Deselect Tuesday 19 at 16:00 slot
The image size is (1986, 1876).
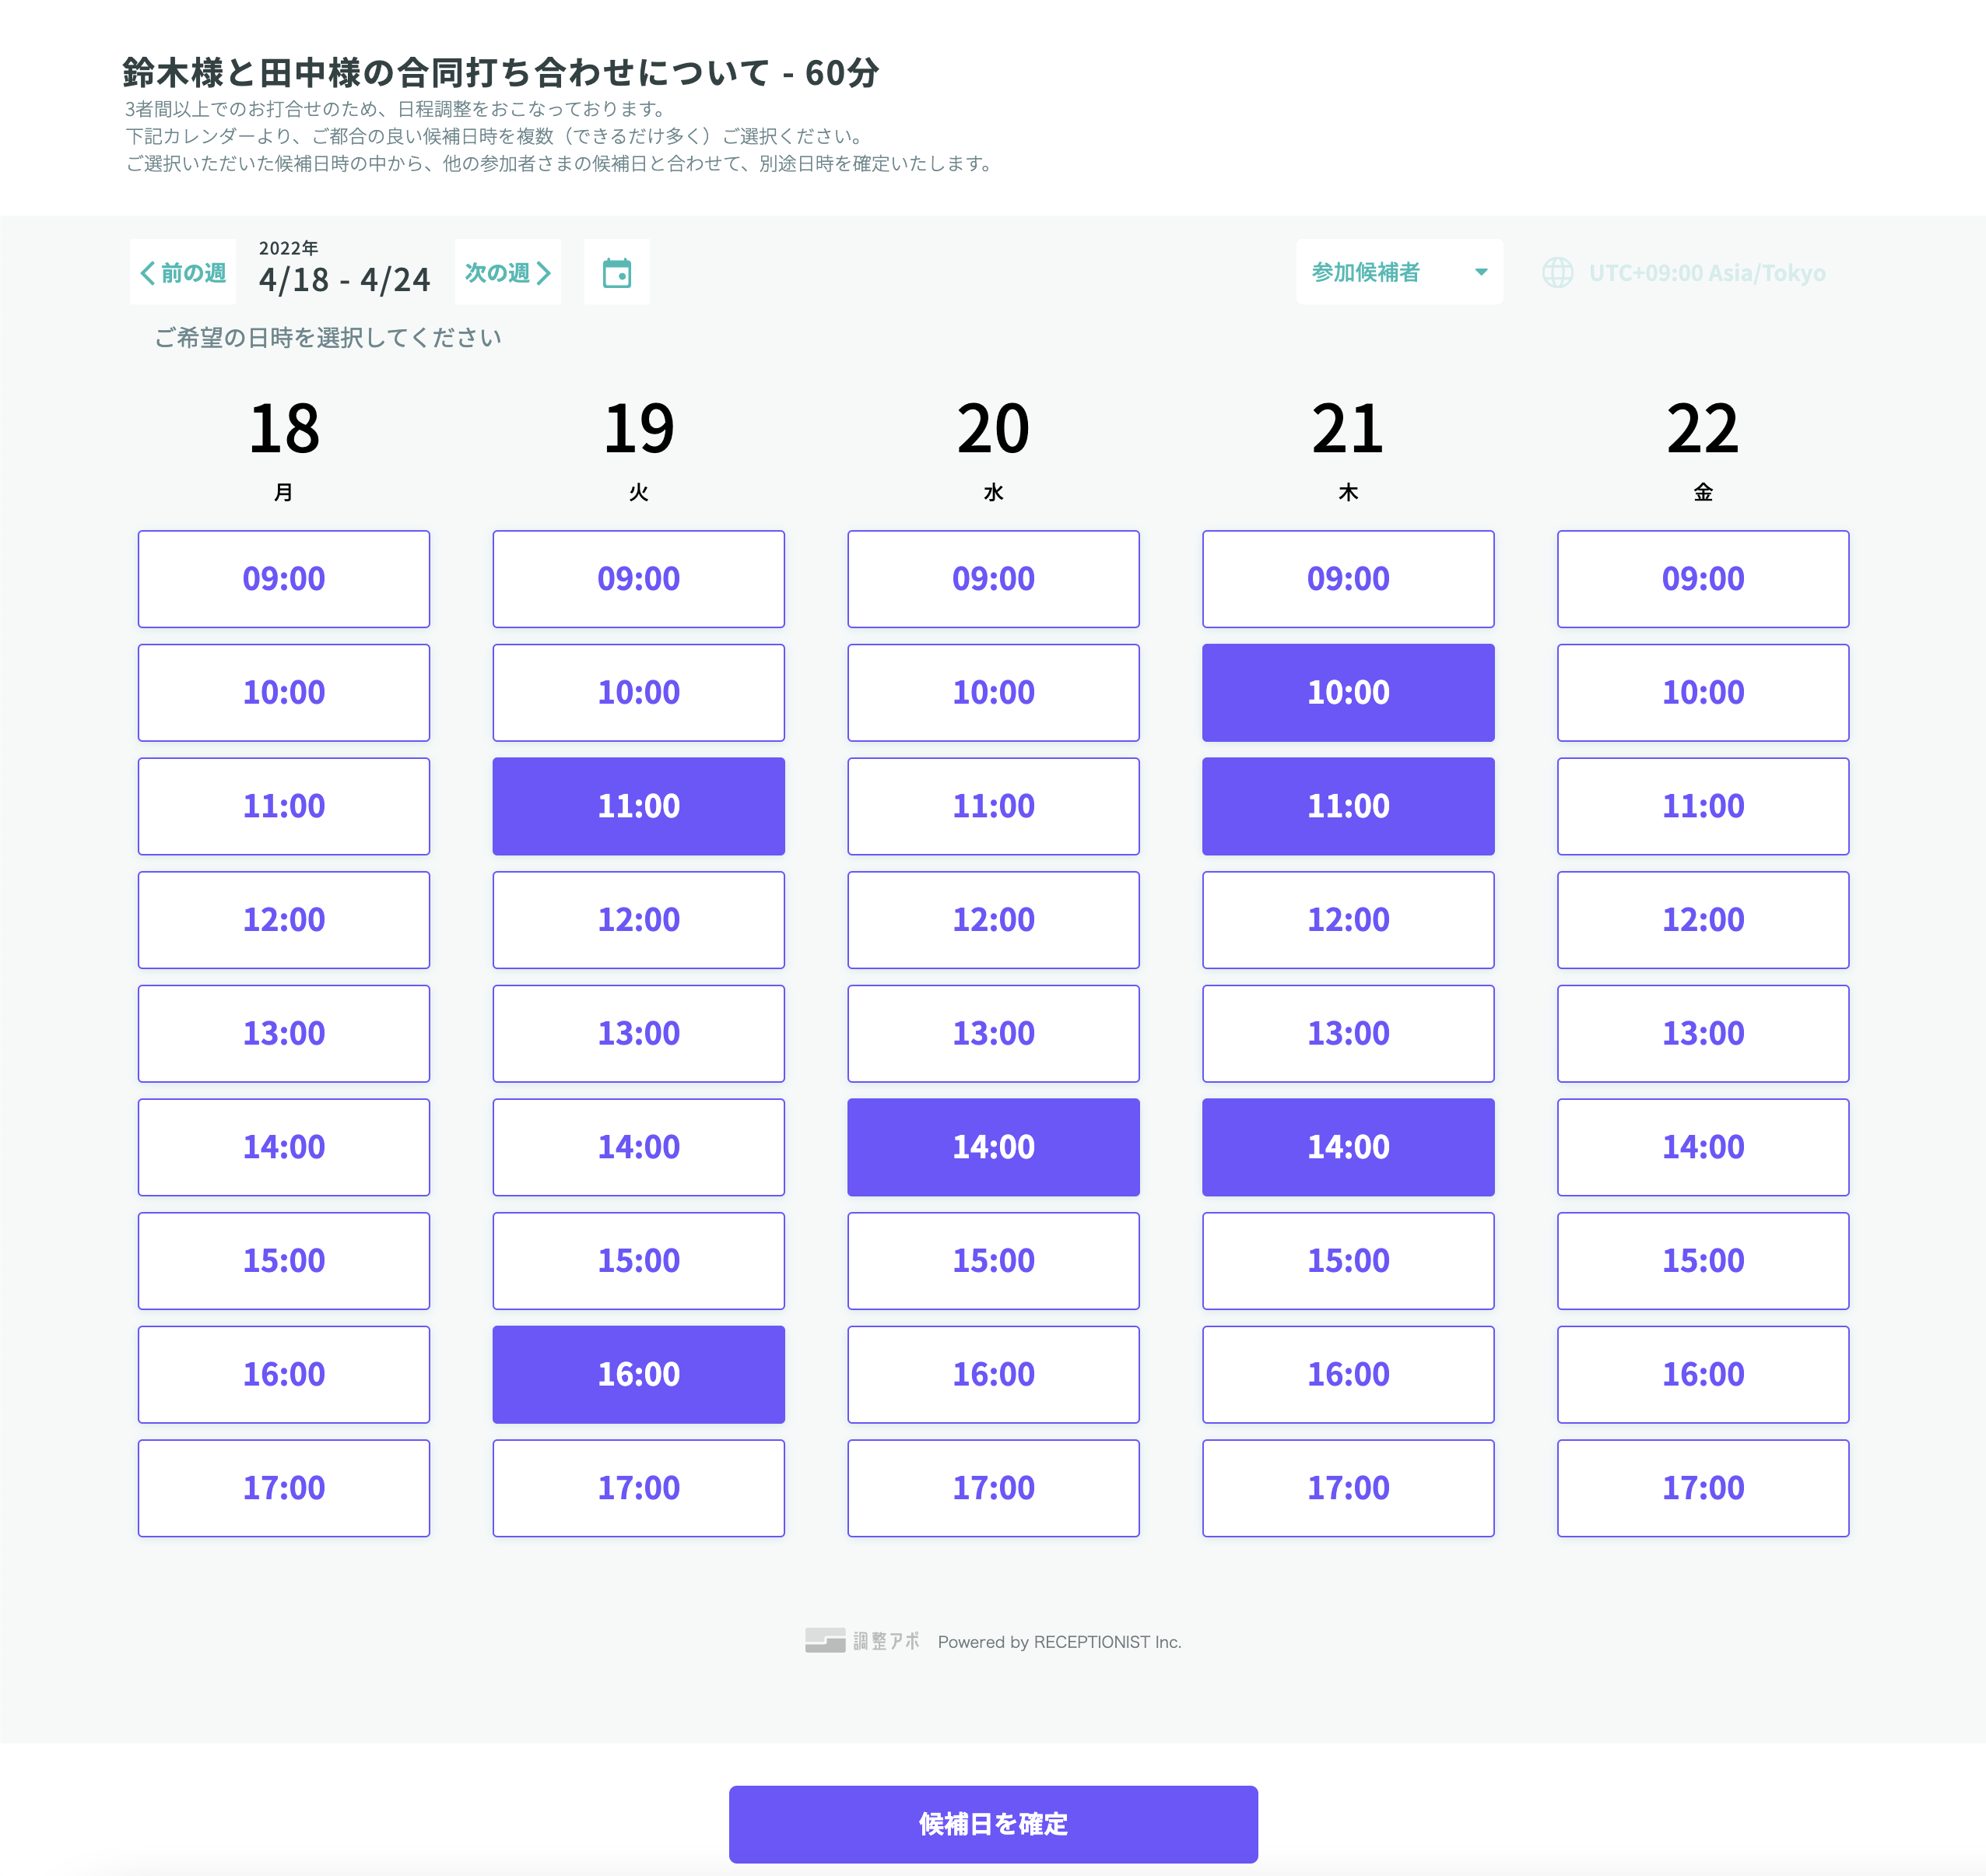tap(639, 1374)
